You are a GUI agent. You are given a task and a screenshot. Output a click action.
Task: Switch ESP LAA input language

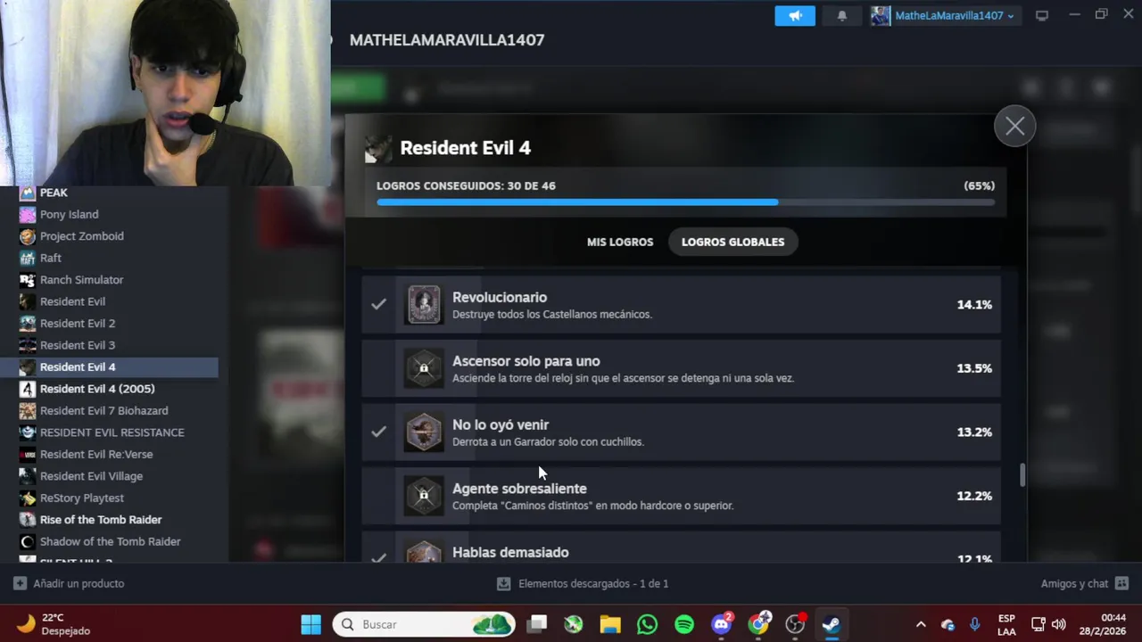coord(1006,624)
